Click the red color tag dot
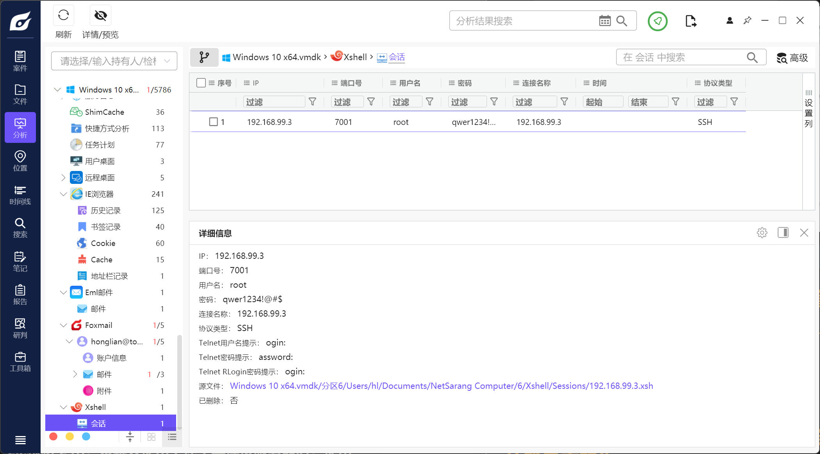 point(53,436)
